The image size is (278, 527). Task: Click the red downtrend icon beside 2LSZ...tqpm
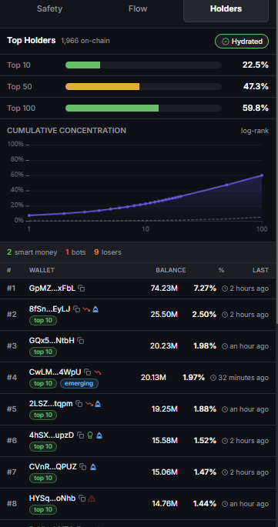[89, 404]
